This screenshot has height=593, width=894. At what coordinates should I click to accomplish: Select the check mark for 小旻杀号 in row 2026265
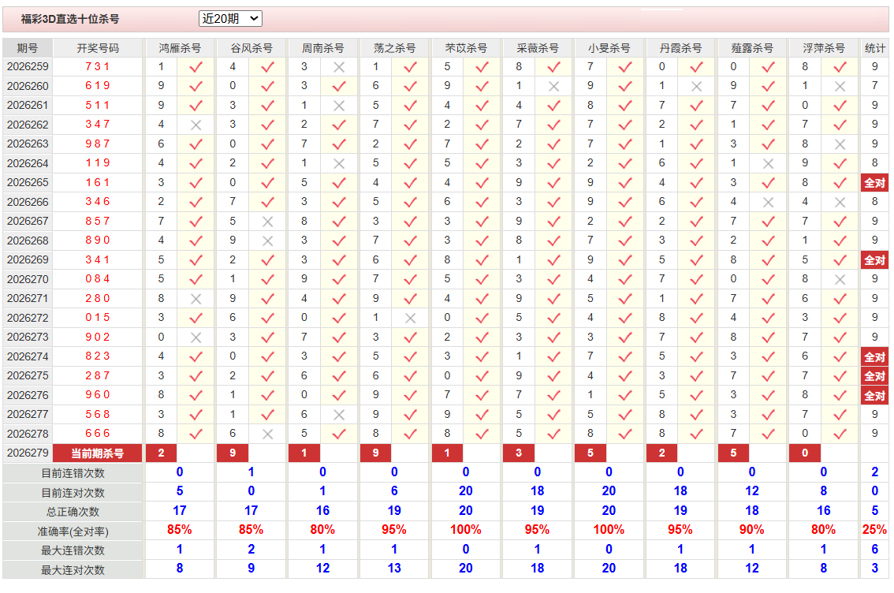[625, 183]
